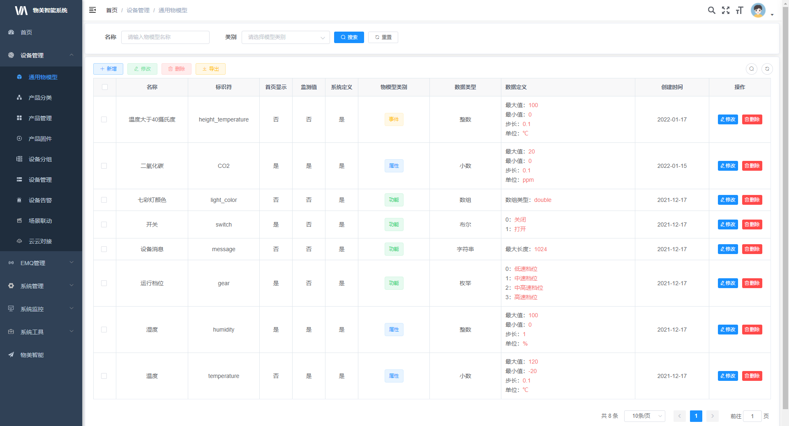This screenshot has width=789, height=426.
Task: Open the 场景联动 sidebar menu item
Action: [x=40, y=221]
